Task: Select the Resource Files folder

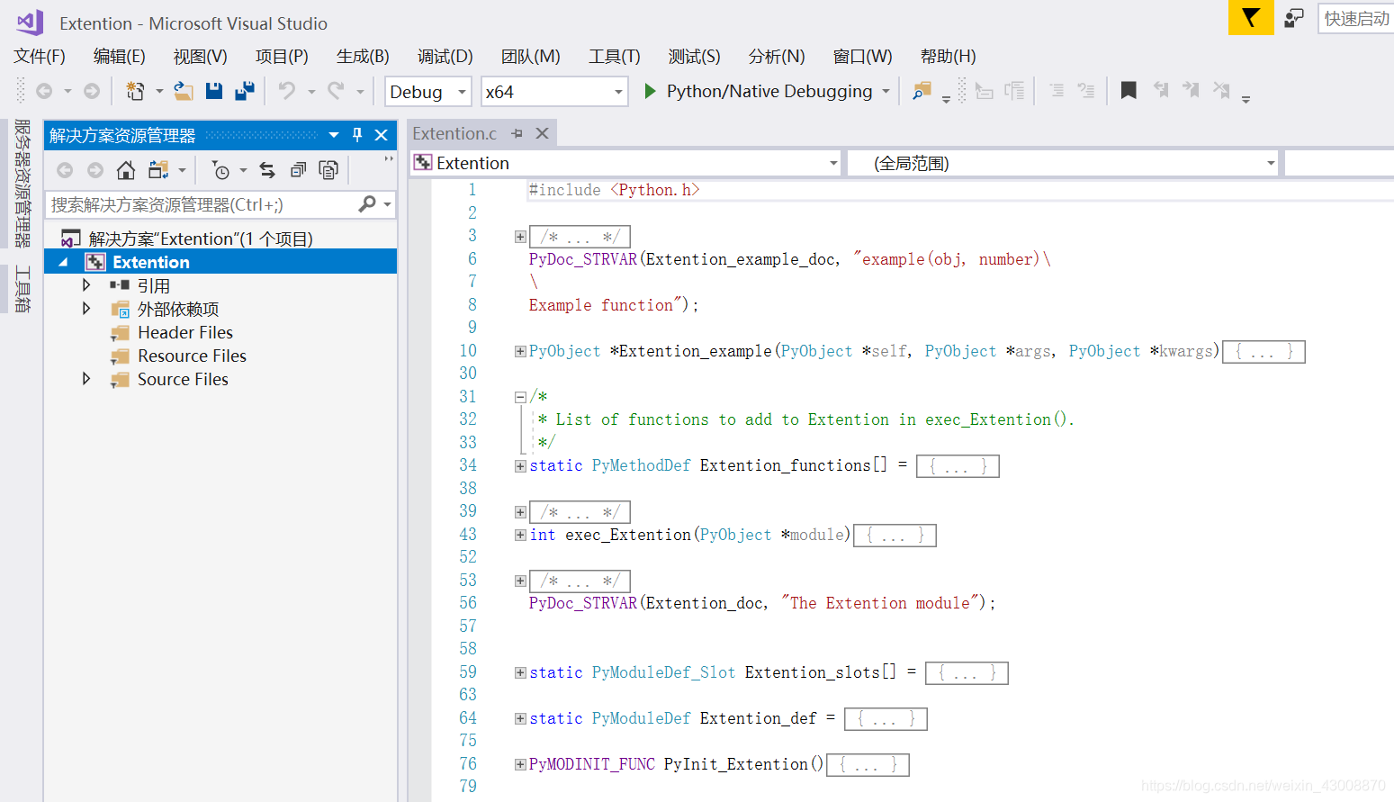Action: coord(192,356)
